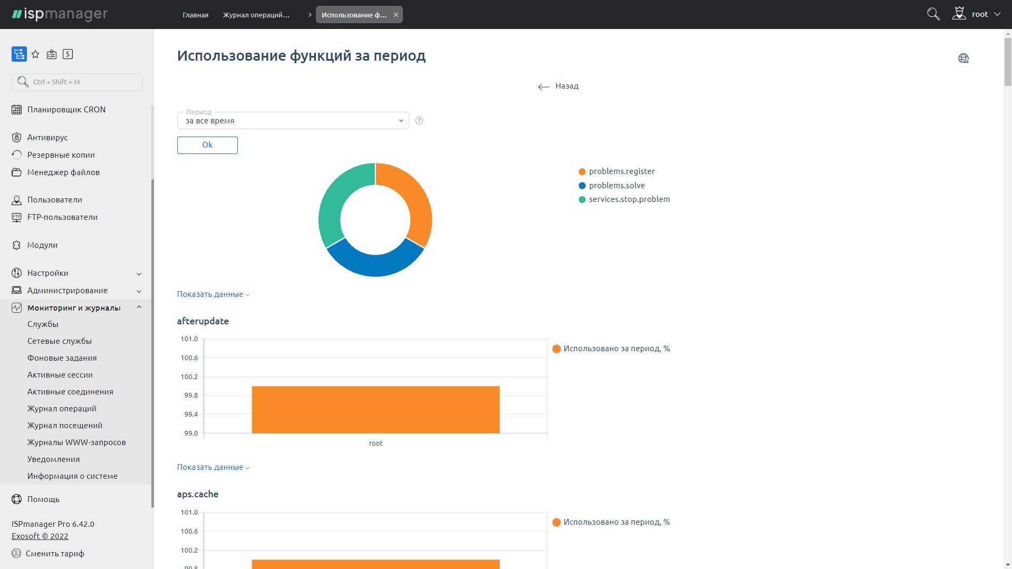Viewport: 1012px width, 569px height.
Task: Click the global search magnifier icon
Action: [933, 14]
